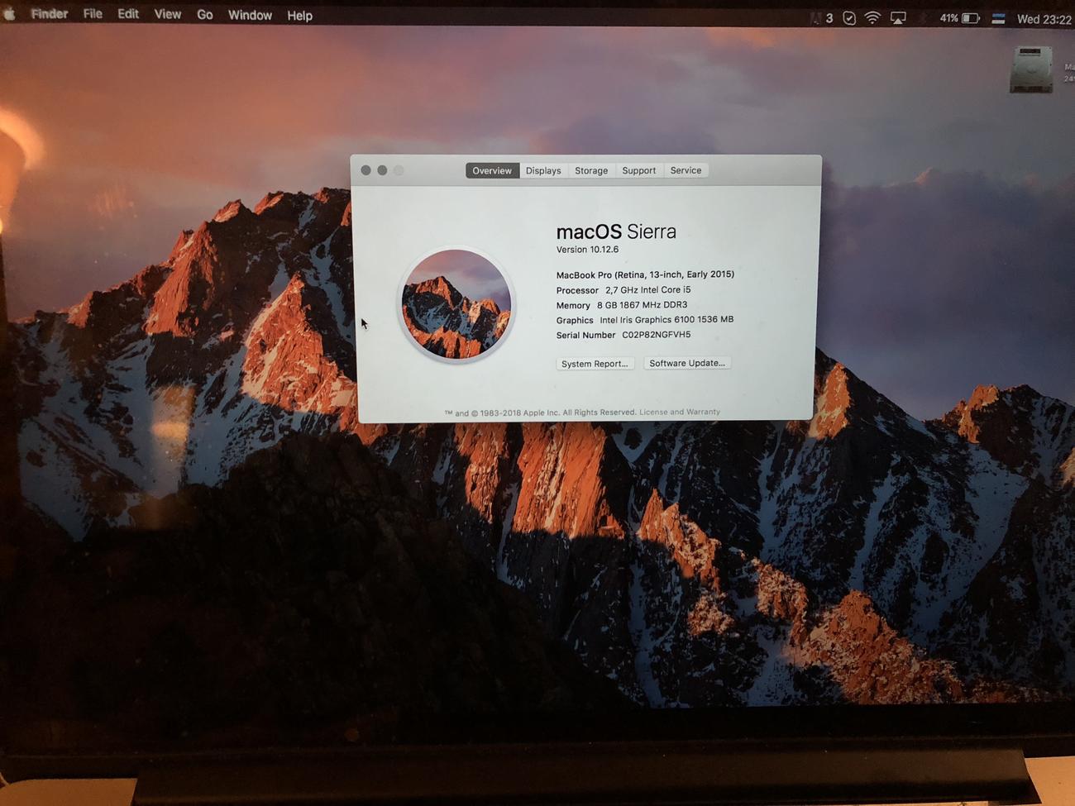Click the Software Update... button
The image size is (1075, 806).
point(687,363)
